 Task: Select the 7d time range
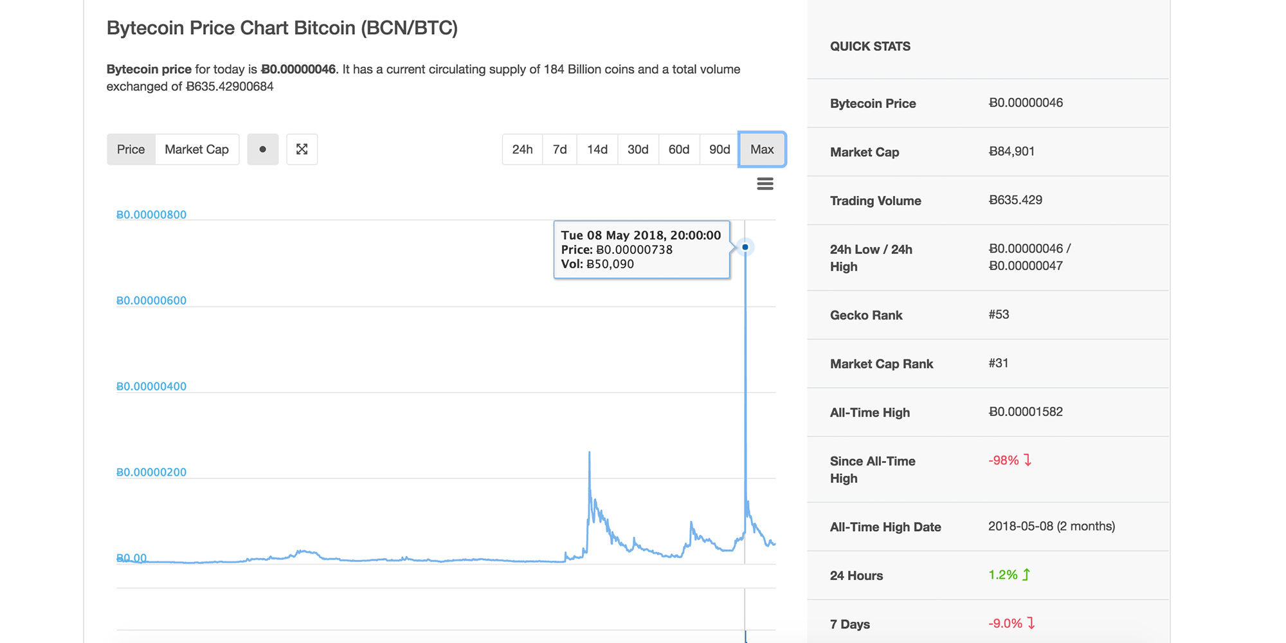tap(560, 149)
